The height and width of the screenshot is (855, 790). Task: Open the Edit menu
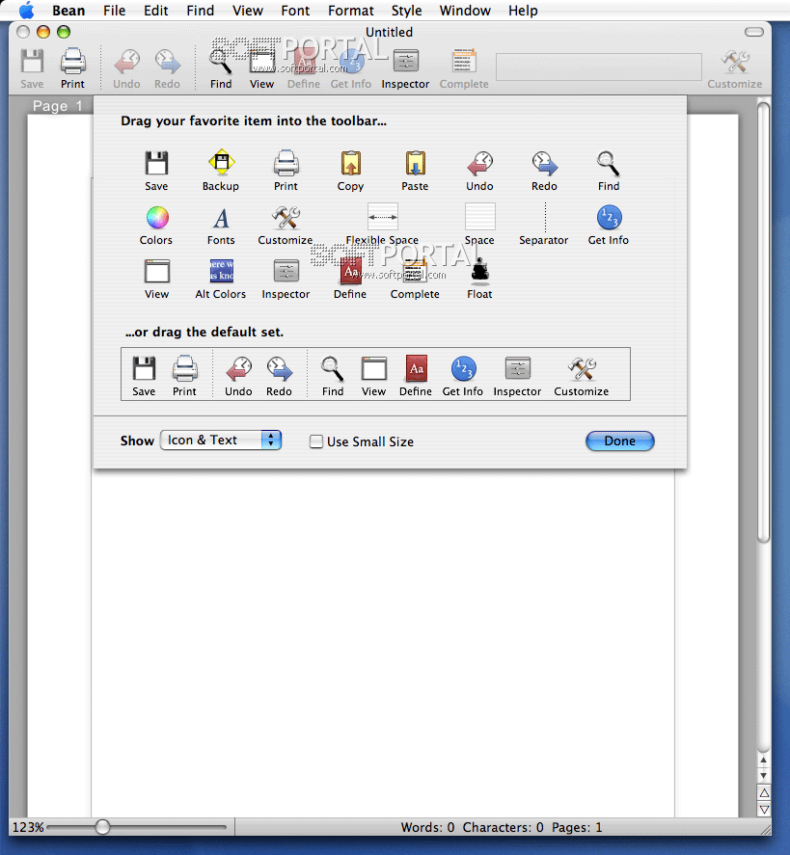(x=156, y=11)
